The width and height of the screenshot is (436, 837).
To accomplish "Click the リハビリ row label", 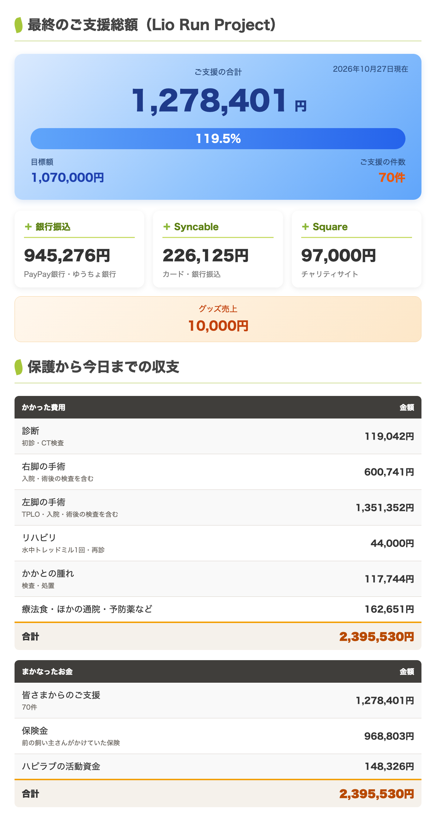I will 39,538.
